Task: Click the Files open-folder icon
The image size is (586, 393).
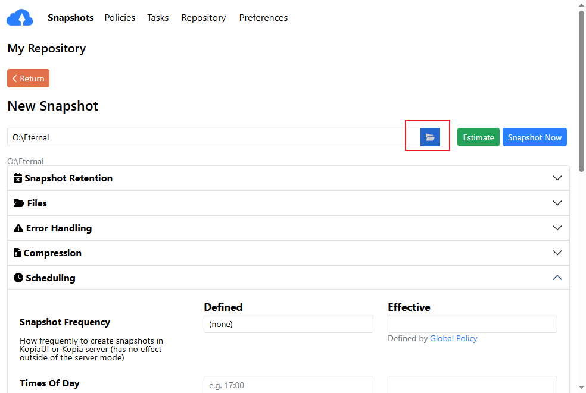Action: coord(18,203)
